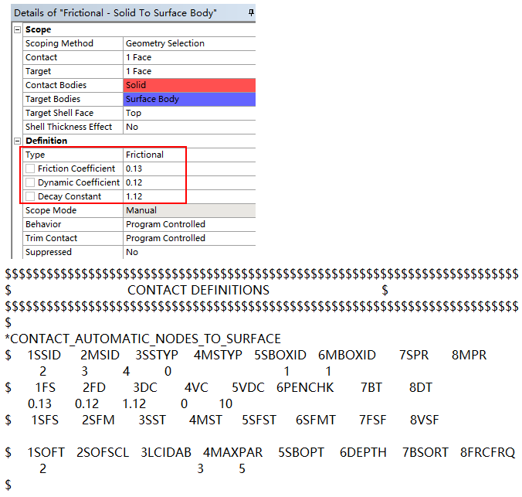Click the 2SOFSCL column header

pyautogui.click(x=103, y=453)
